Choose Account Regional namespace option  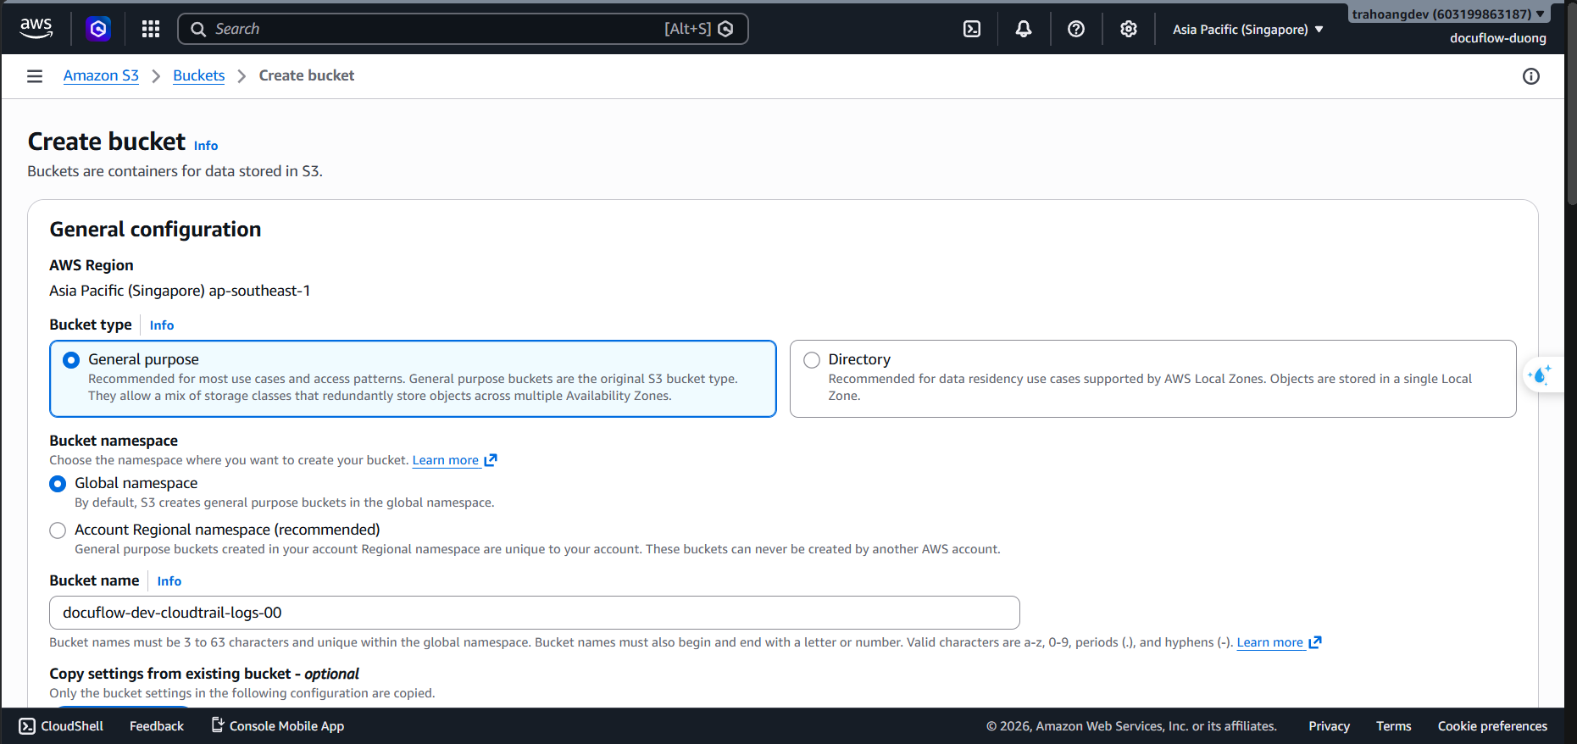[x=58, y=530]
